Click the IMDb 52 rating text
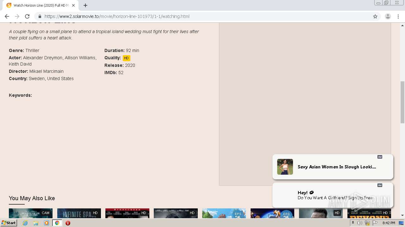405x227 pixels. (114, 73)
